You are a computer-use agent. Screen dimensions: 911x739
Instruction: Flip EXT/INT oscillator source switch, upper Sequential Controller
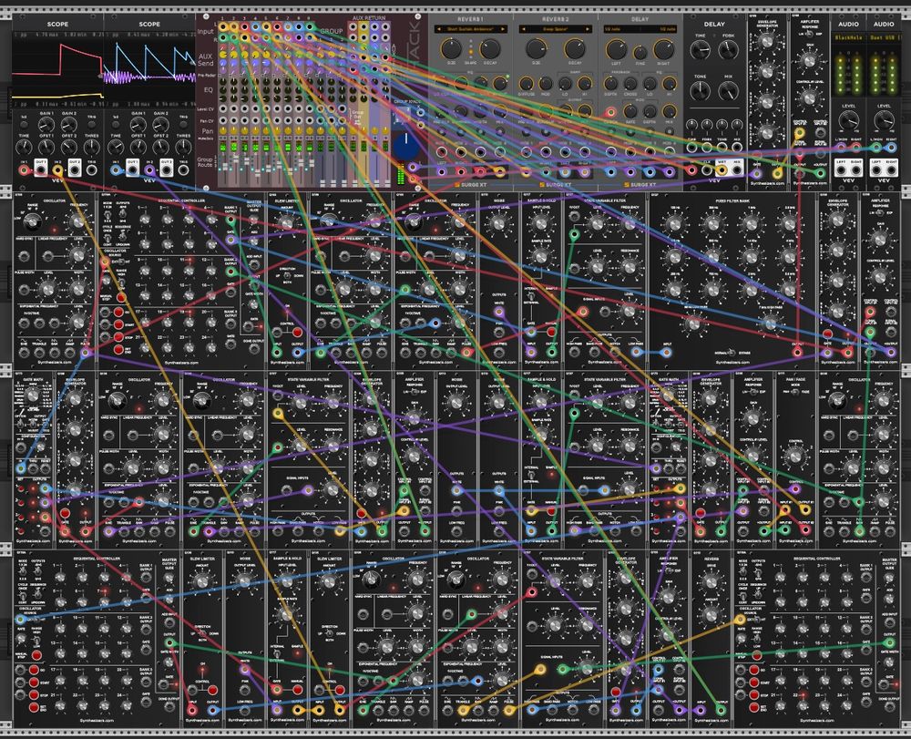tap(121, 261)
